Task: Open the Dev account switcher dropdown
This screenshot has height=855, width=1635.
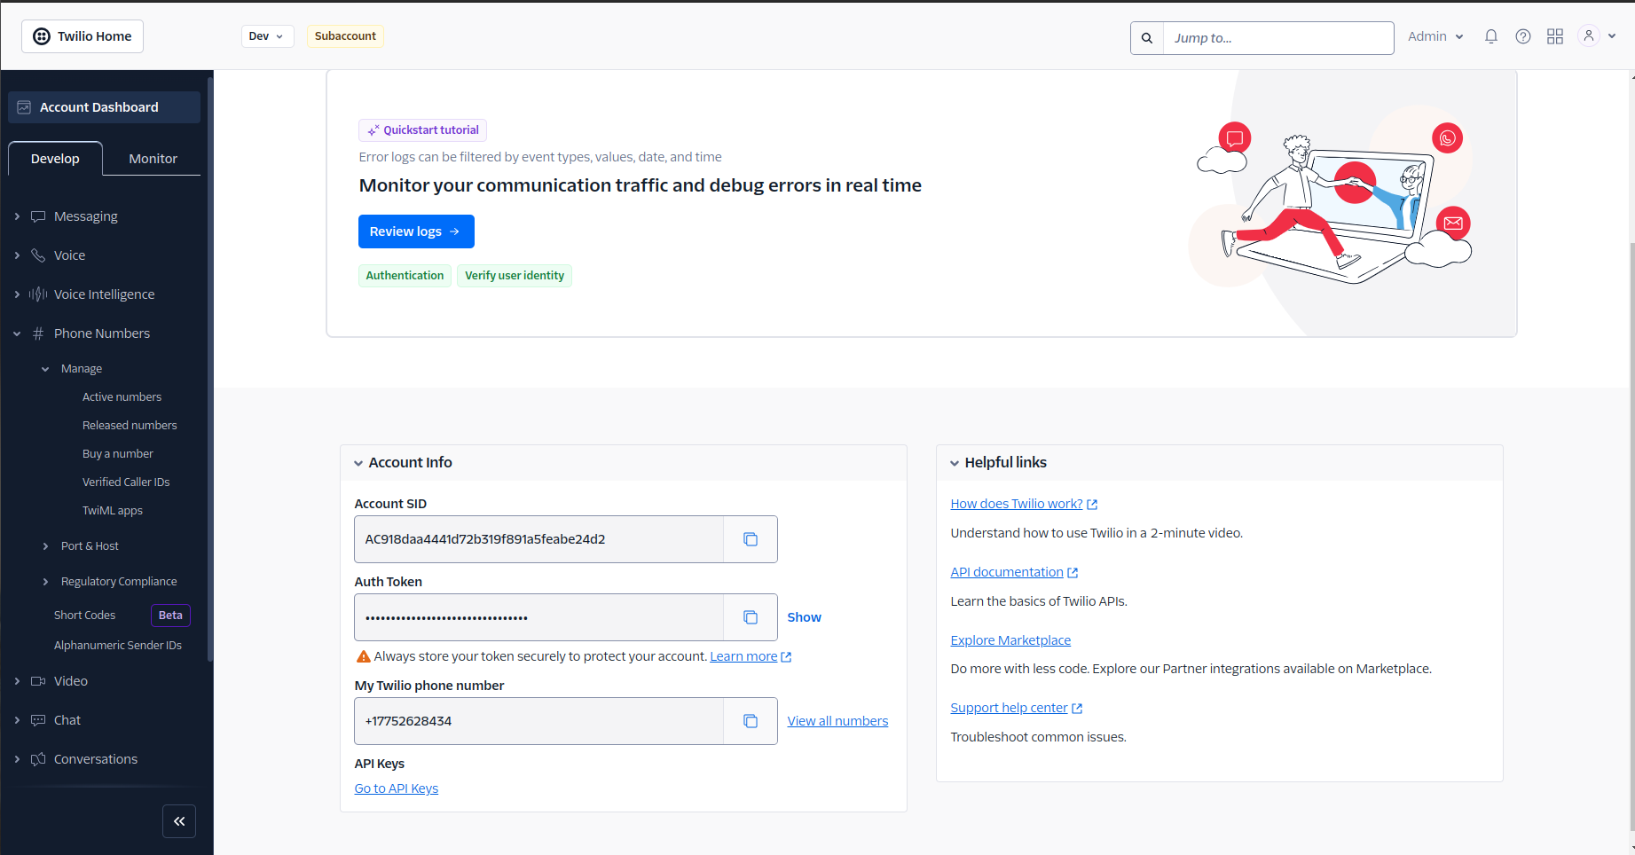Action: pyautogui.click(x=267, y=36)
